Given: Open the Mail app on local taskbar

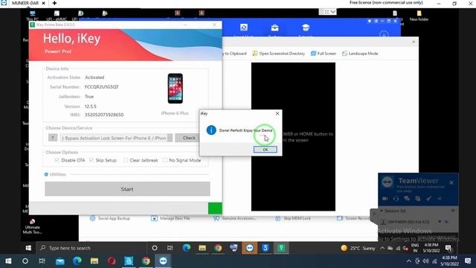Looking at the screenshot, I should point(59,261).
